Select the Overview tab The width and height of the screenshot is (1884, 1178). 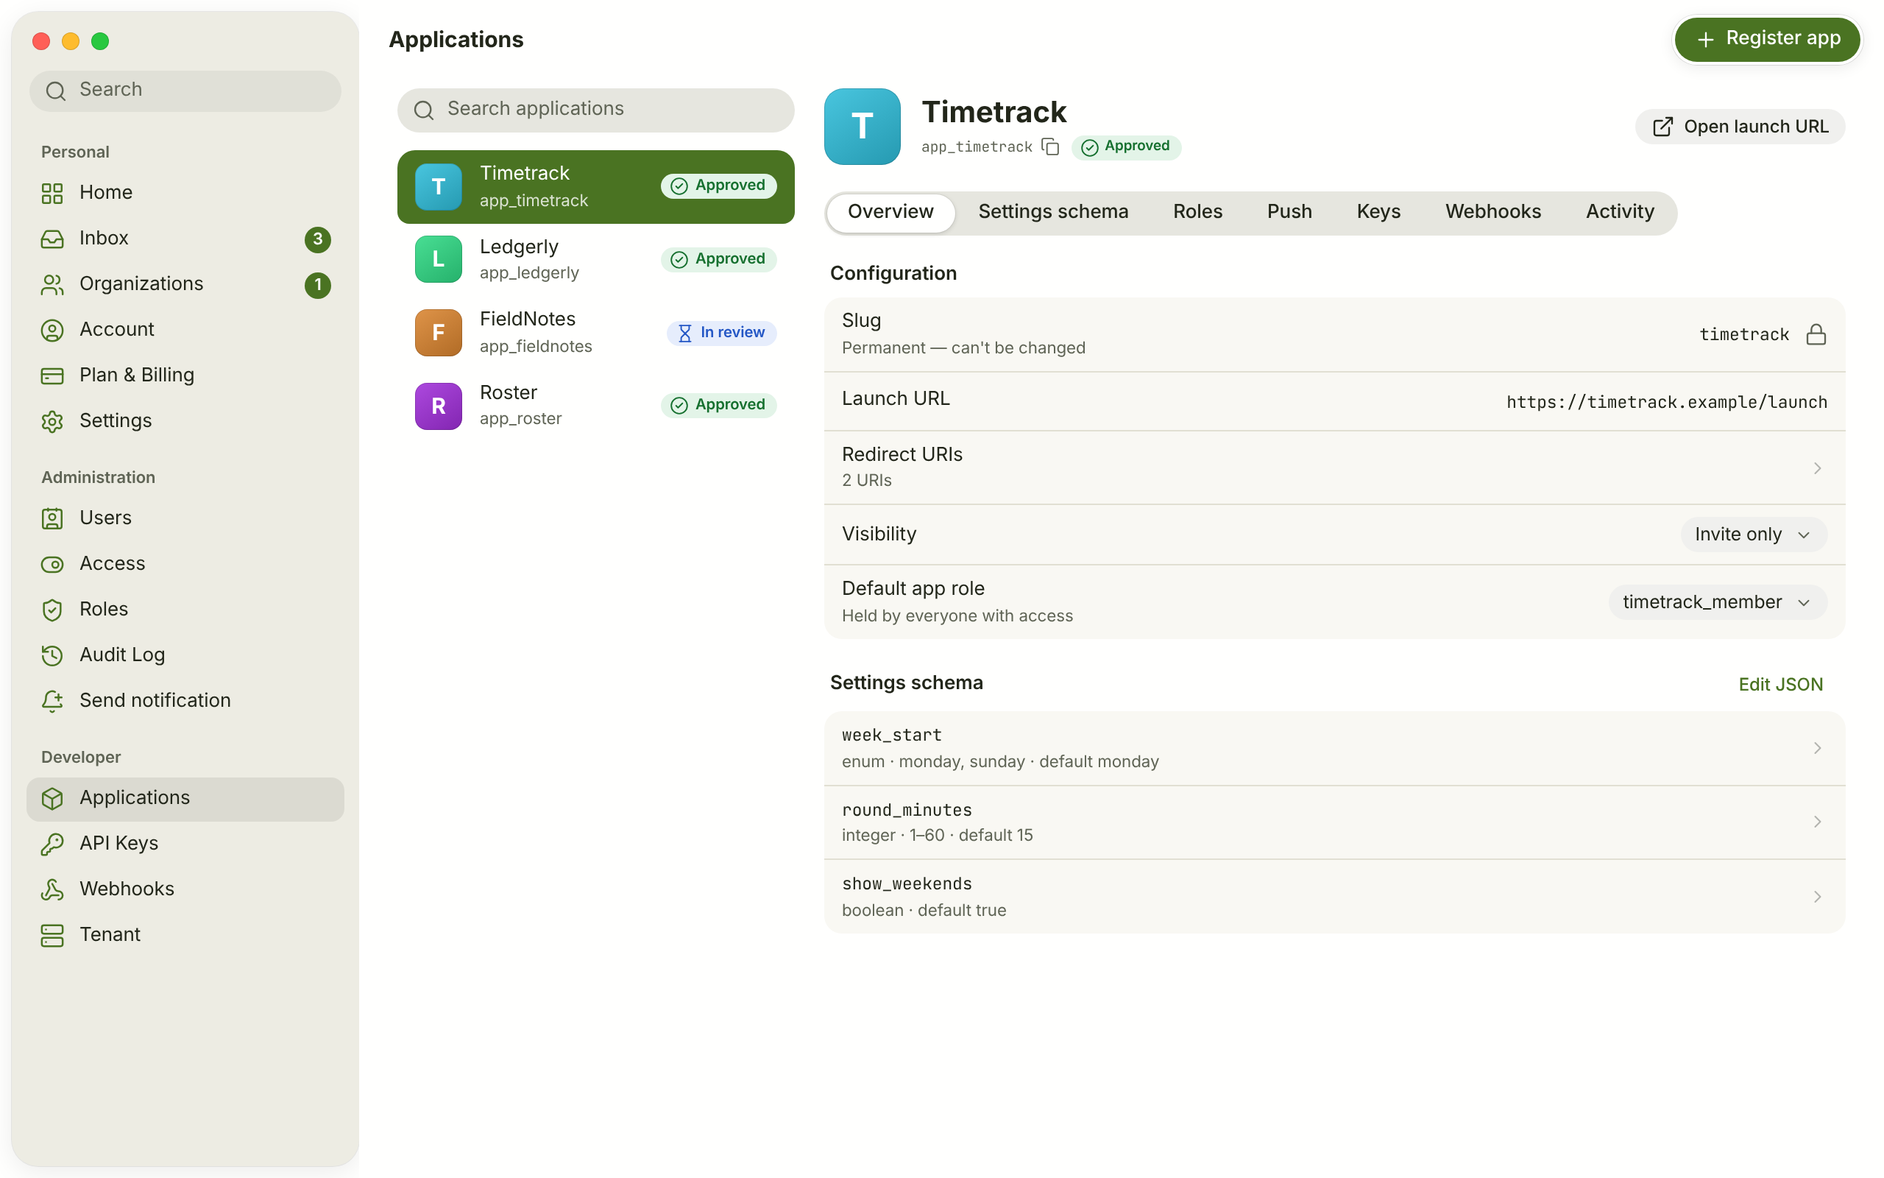[890, 212]
